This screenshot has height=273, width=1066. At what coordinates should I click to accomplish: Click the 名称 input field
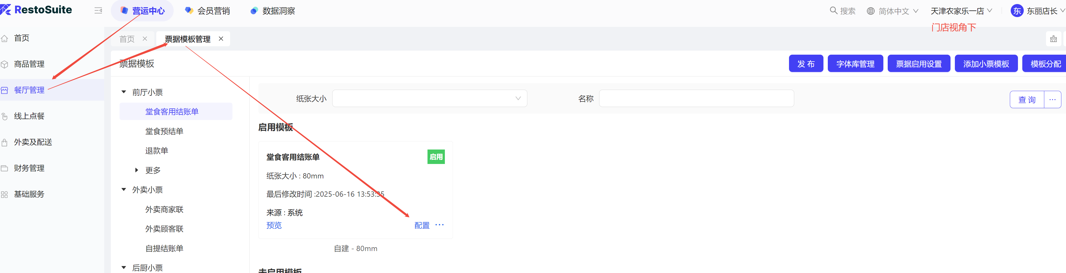[696, 98]
